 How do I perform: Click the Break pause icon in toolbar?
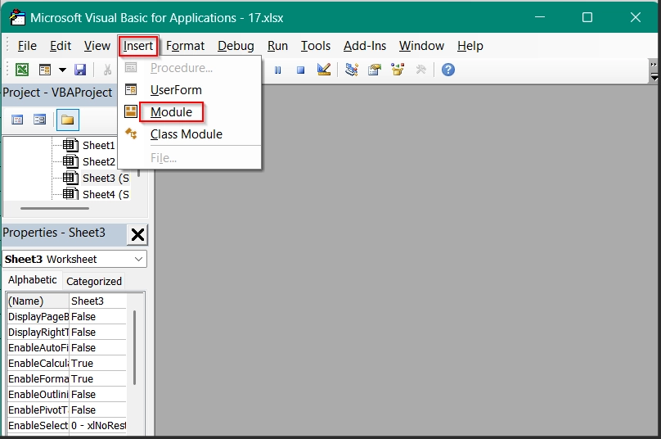click(x=277, y=70)
